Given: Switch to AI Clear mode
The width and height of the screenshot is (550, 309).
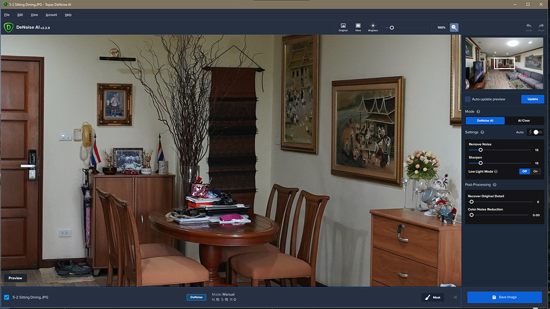Looking at the screenshot, I should (524, 120).
